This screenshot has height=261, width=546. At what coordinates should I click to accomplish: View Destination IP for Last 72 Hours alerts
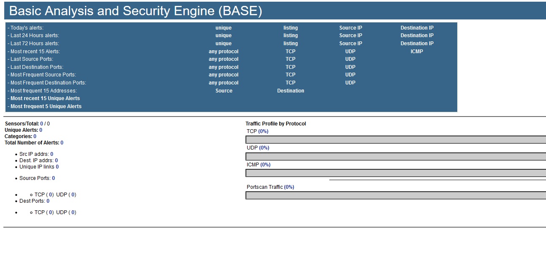pyautogui.click(x=417, y=43)
